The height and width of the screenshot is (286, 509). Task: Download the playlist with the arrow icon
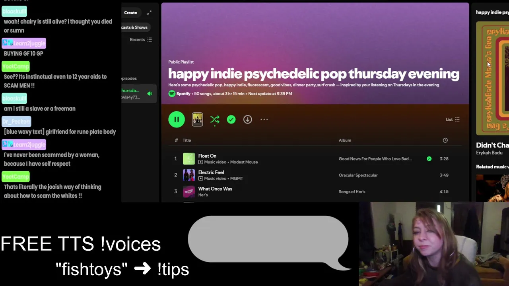[x=247, y=120]
